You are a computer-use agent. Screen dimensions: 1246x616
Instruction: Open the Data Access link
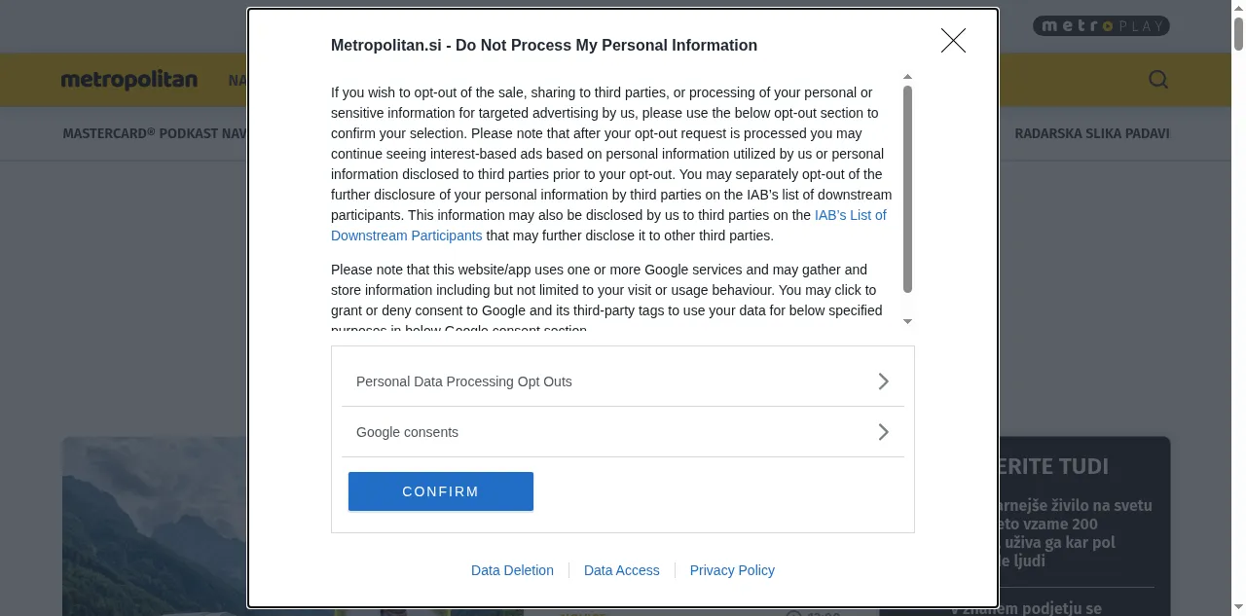tap(621, 570)
